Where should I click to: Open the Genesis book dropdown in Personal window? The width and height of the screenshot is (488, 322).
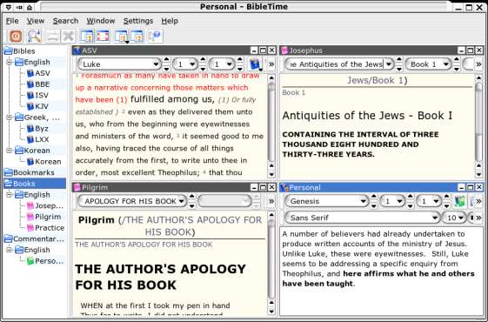pyautogui.click(x=327, y=202)
